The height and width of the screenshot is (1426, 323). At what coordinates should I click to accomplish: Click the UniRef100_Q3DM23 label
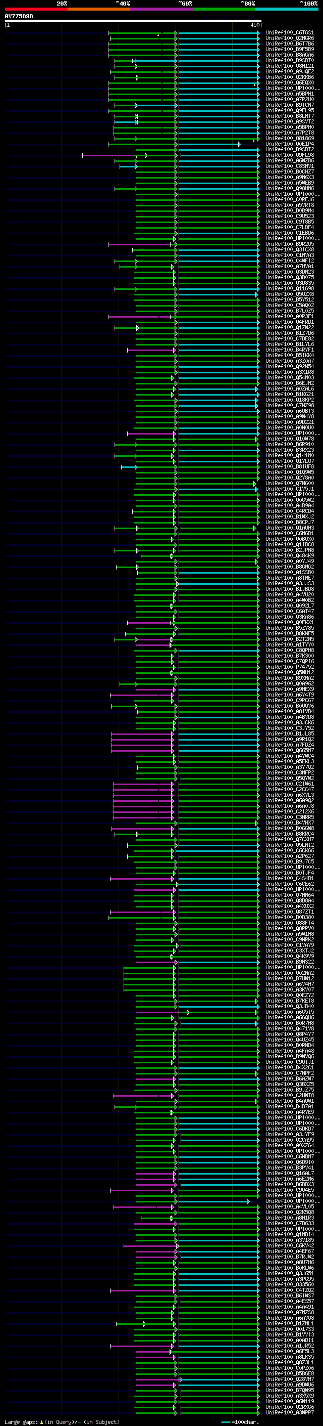[289, 272]
